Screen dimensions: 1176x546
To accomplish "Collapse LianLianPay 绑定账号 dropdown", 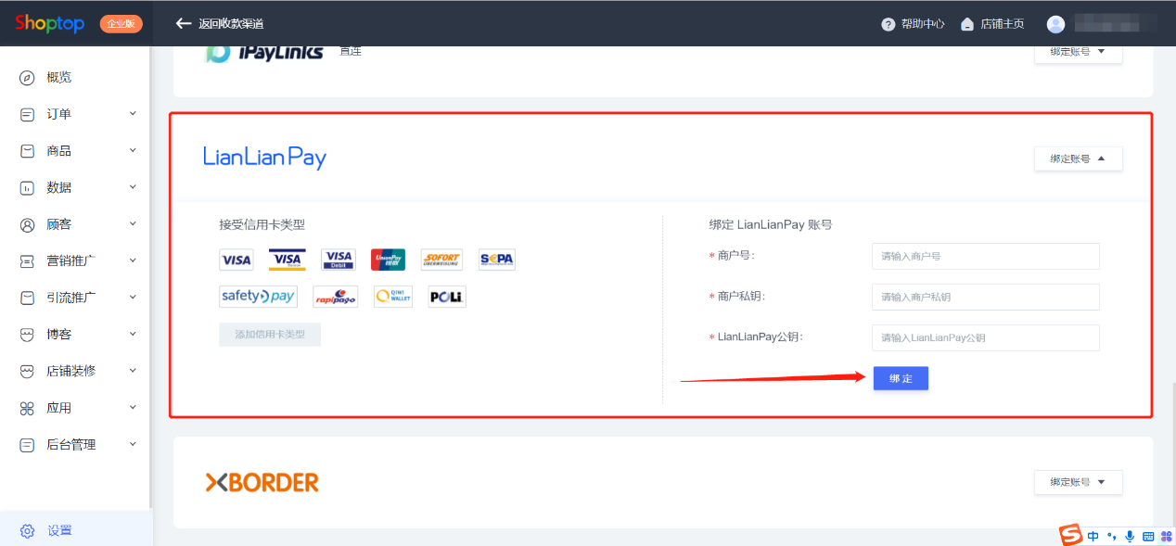I will click(1078, 159).
